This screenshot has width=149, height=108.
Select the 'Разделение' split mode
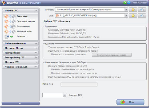[x=21, y=26]
